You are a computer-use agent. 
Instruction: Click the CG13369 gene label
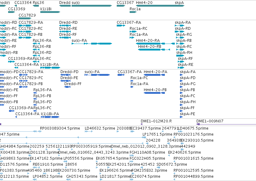pos(17,9)
